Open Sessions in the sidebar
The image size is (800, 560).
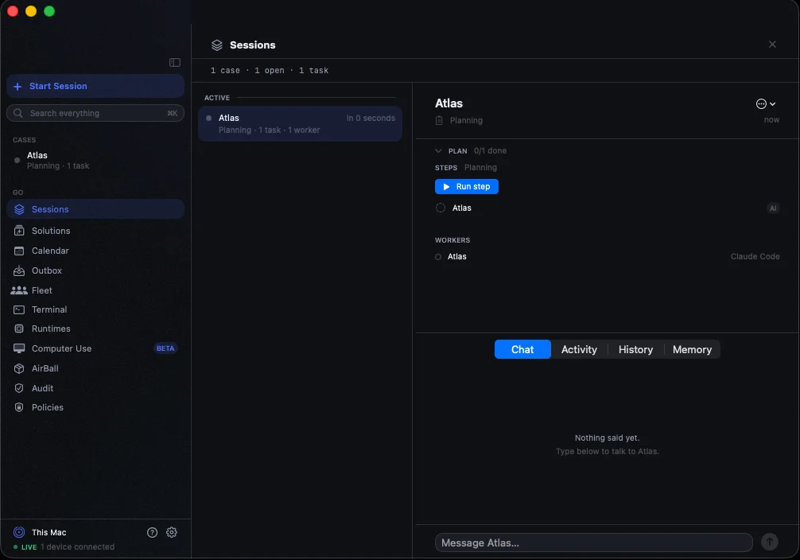(95, 208)
